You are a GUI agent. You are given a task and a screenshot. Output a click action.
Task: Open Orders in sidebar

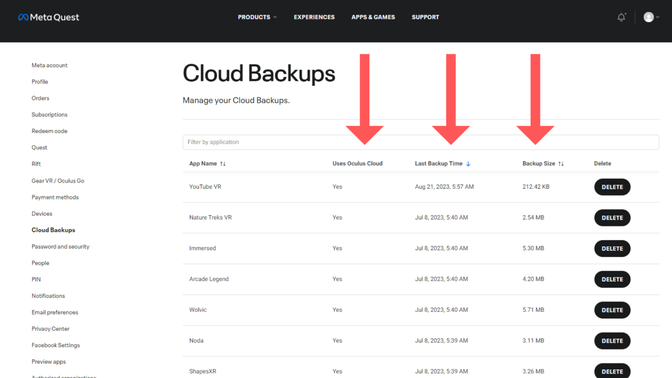coord(40,98)
